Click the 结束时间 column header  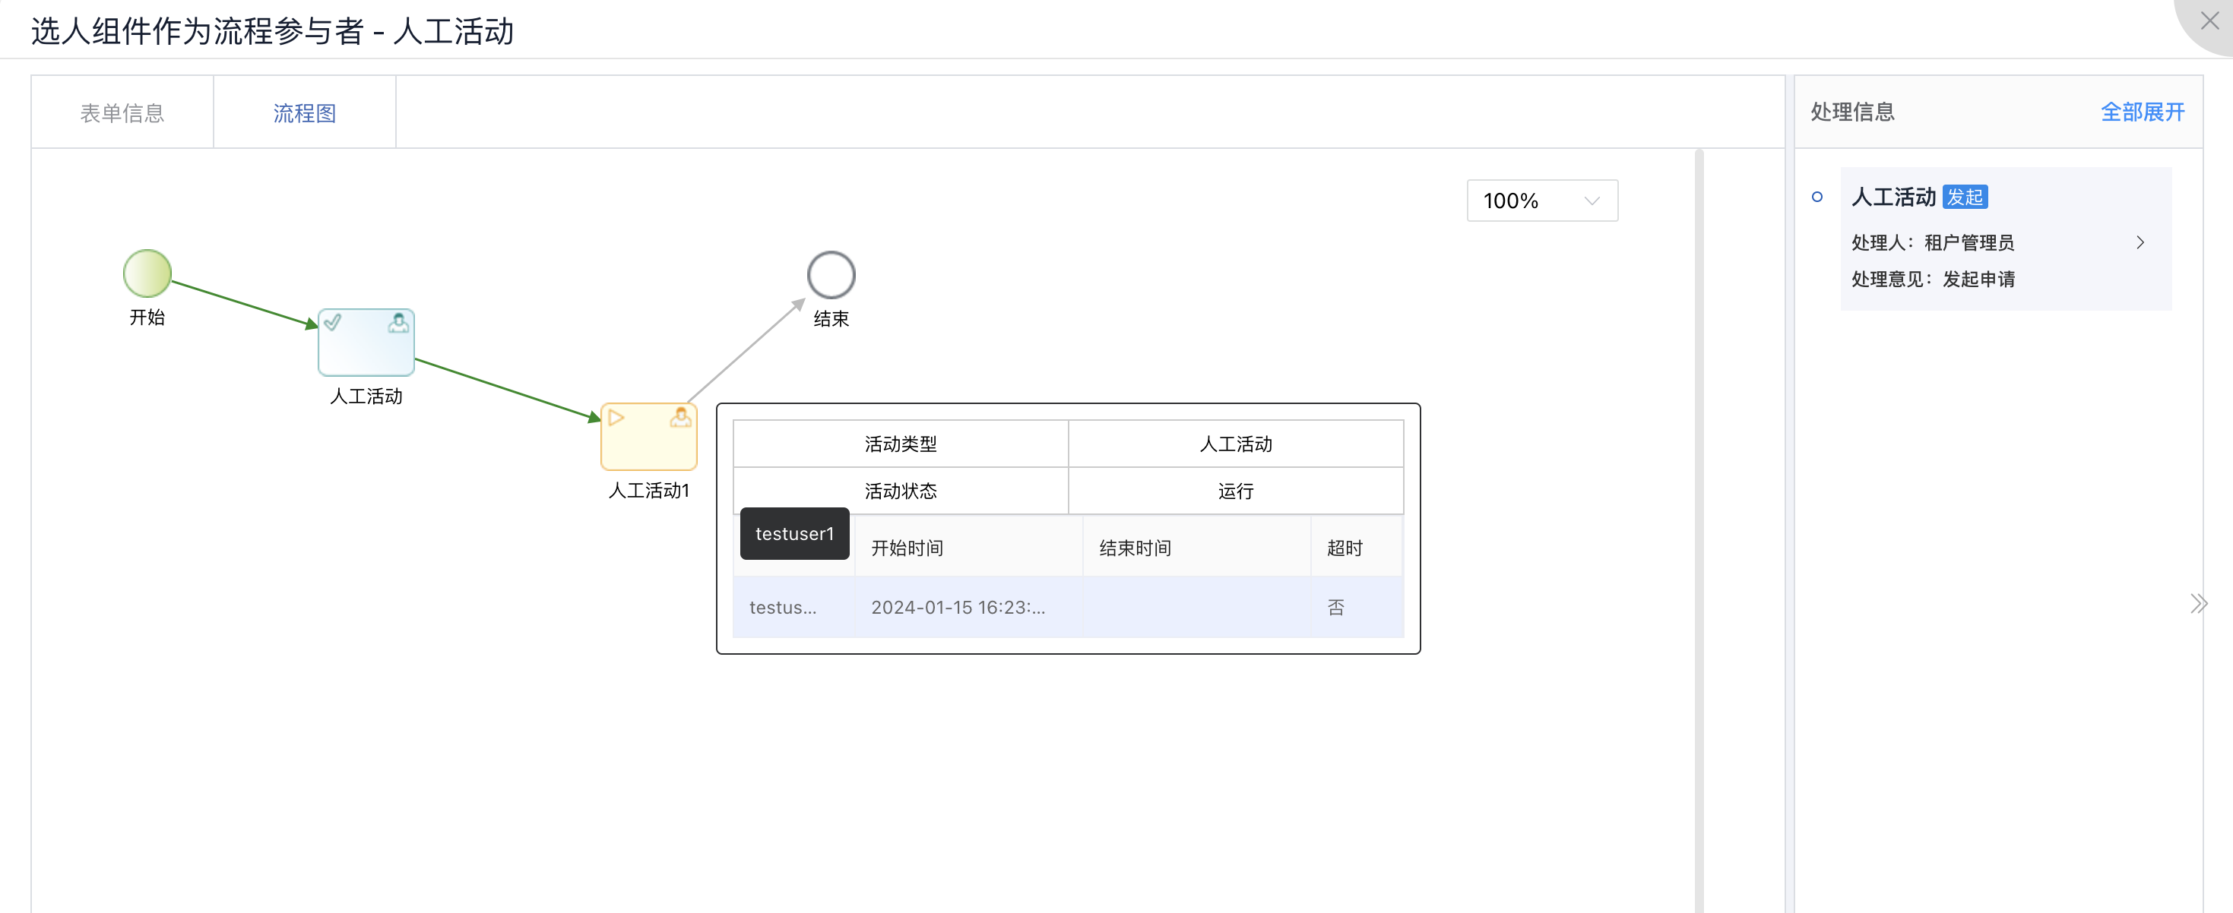point(1135,548)
